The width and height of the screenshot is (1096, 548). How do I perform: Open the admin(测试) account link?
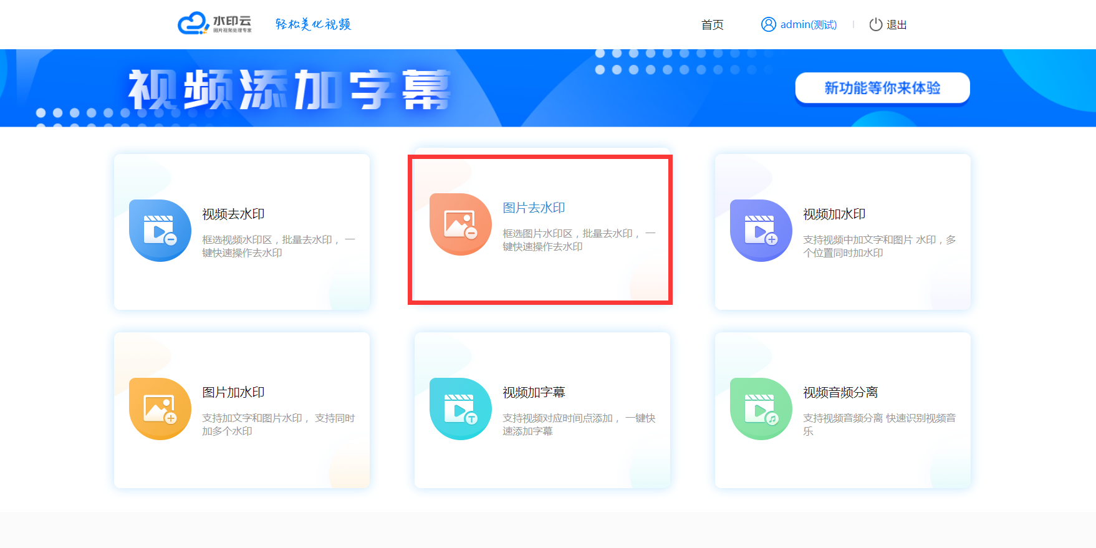point(809,25)
